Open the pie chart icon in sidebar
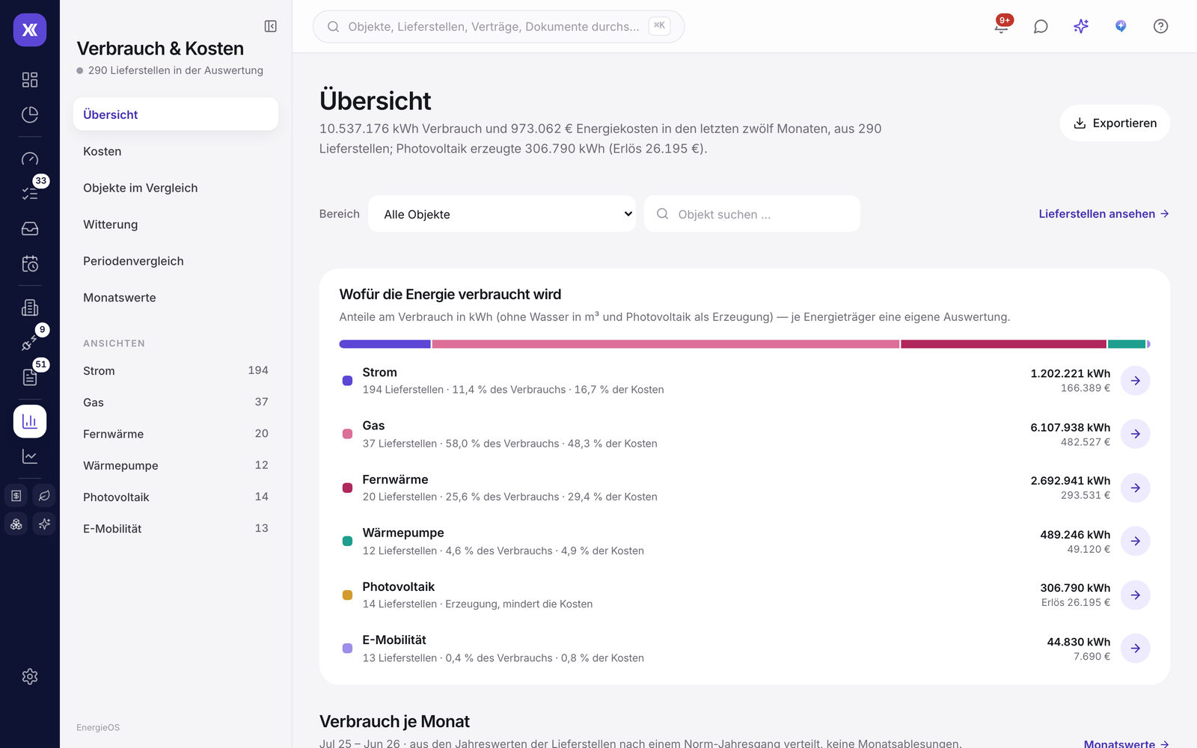The image size is (1197, 748). coord(30,114)
